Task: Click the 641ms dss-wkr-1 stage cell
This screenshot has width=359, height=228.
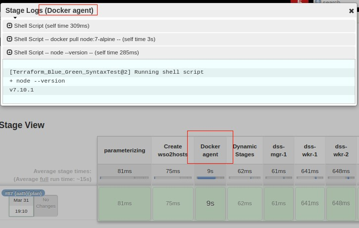Action: (x=309, y=203)
